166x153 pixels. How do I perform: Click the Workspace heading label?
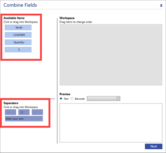(x=67, y=18)
